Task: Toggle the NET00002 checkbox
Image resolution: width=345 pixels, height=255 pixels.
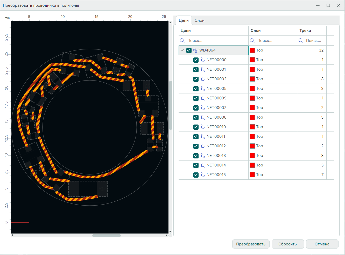Action: 196,79
